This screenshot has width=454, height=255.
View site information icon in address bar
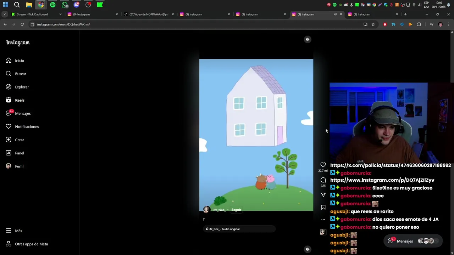pos(32,24)
